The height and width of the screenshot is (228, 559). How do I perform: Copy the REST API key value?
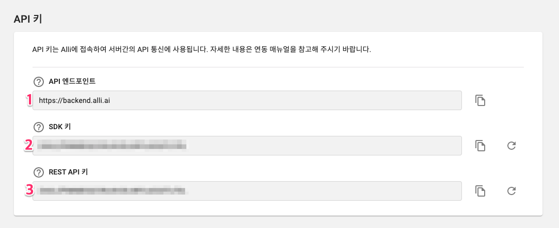(480, 191)
